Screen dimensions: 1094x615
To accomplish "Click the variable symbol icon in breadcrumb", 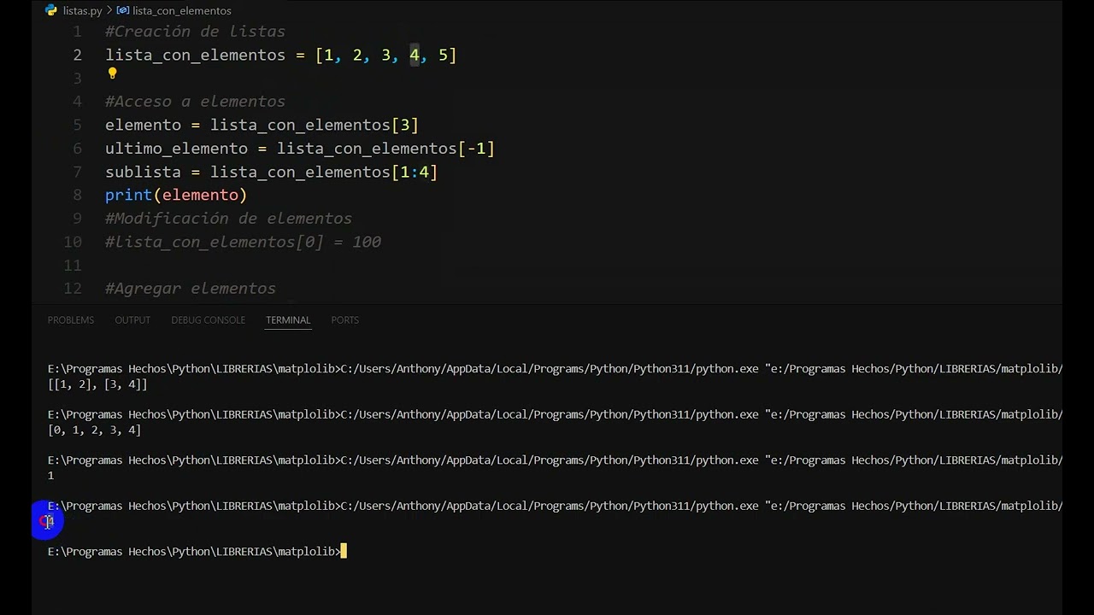I will [x=123, y=10].
